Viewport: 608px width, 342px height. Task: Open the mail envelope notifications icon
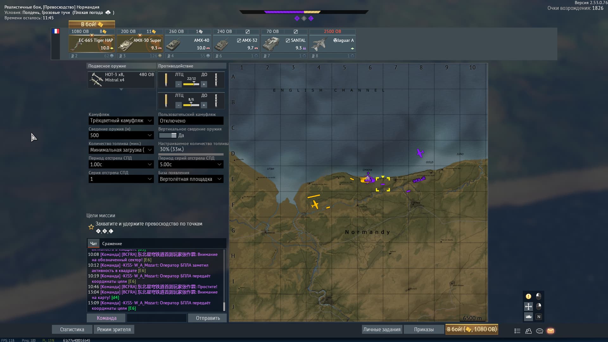[x=550, y=331]
